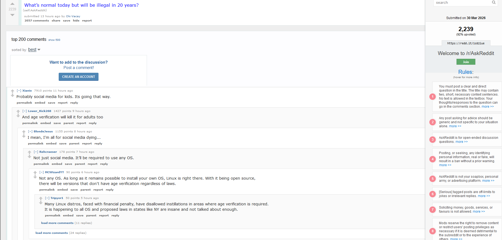Upvote BlondeJesus's comment
Viewport: 502px width, 240px height.
point(24,132)
